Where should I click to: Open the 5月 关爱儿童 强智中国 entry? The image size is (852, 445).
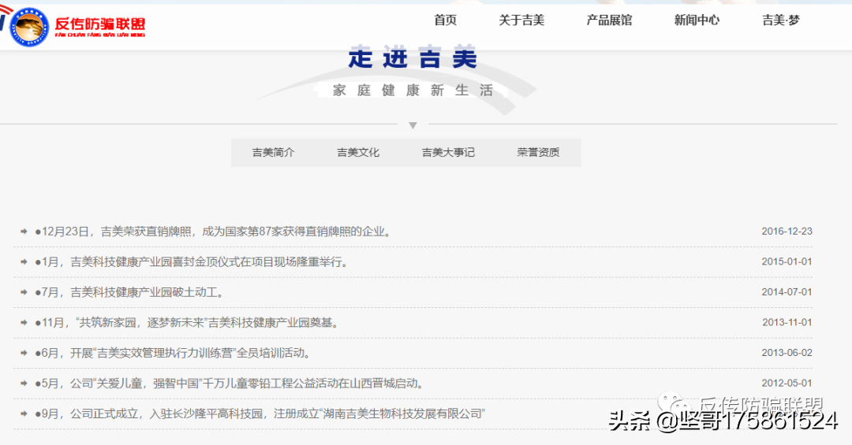click(230, 384)
